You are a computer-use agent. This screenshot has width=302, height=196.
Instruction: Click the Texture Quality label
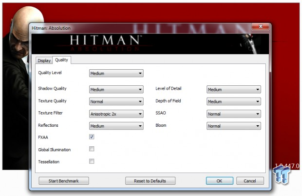[x=52, y=101]
